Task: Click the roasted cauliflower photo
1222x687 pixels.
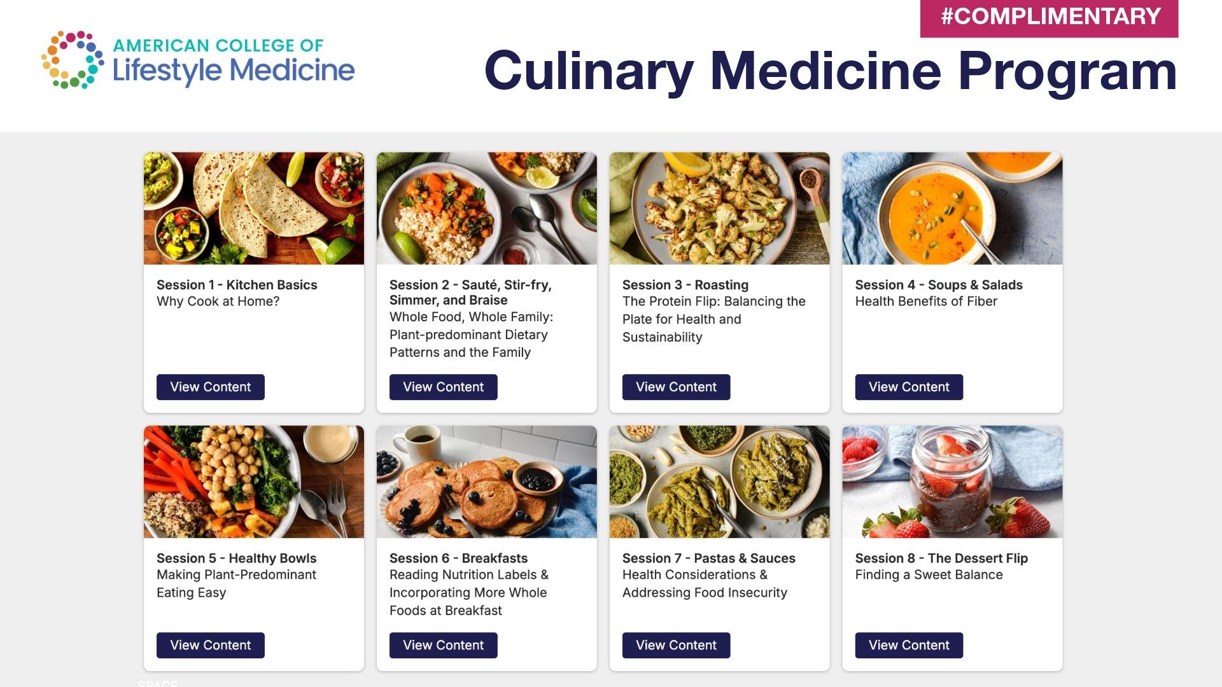Action: [719, 208]
